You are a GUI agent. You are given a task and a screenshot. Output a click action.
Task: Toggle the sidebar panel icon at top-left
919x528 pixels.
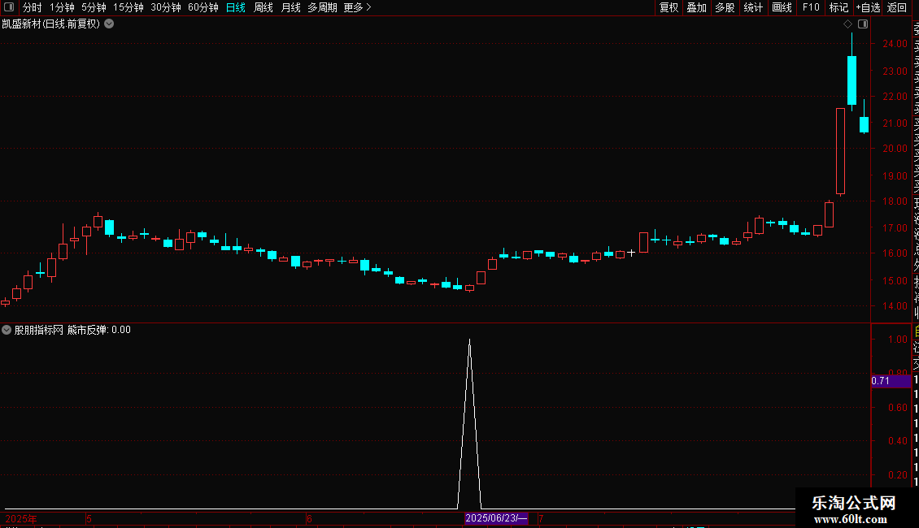pos(9,7)
